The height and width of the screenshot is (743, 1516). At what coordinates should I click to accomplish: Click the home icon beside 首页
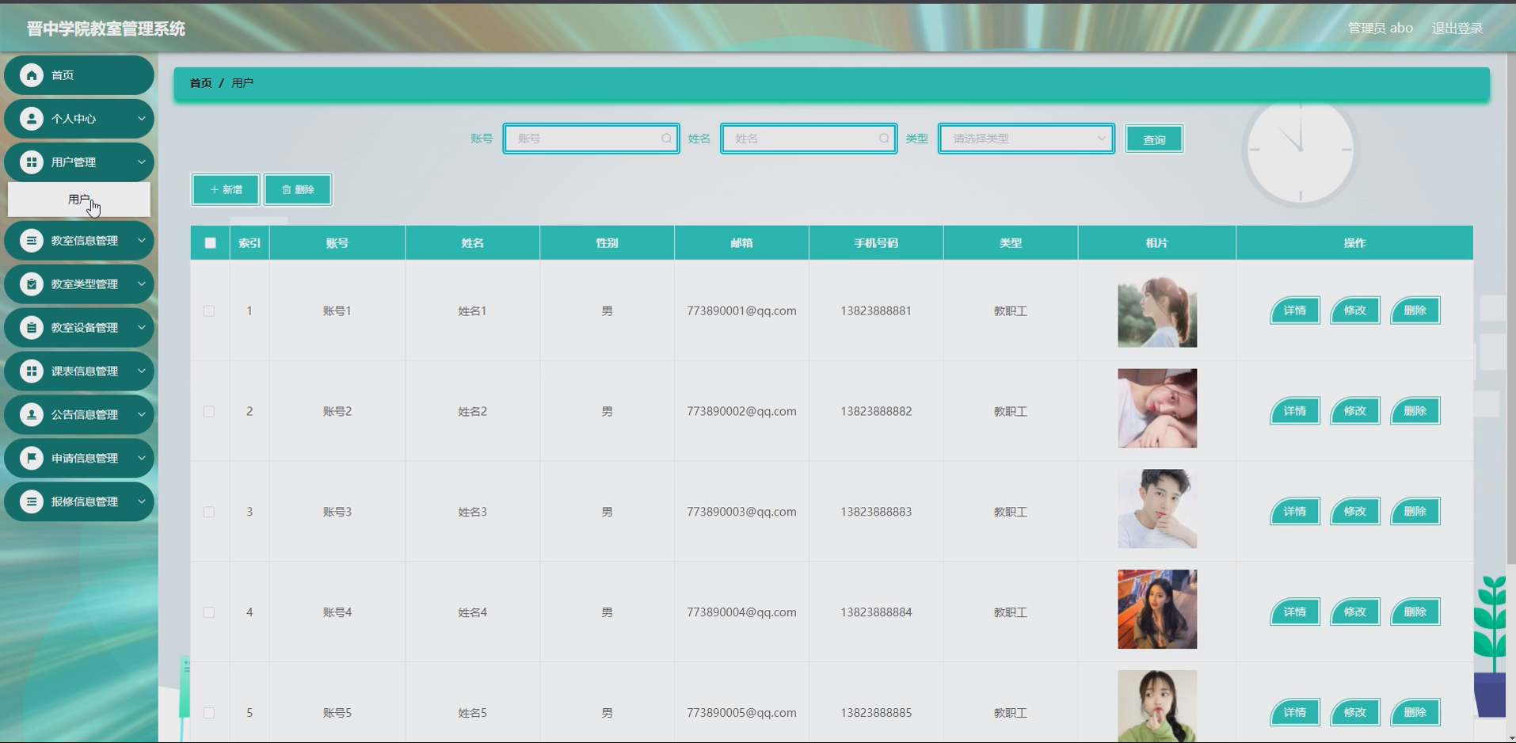coord(32,75)
